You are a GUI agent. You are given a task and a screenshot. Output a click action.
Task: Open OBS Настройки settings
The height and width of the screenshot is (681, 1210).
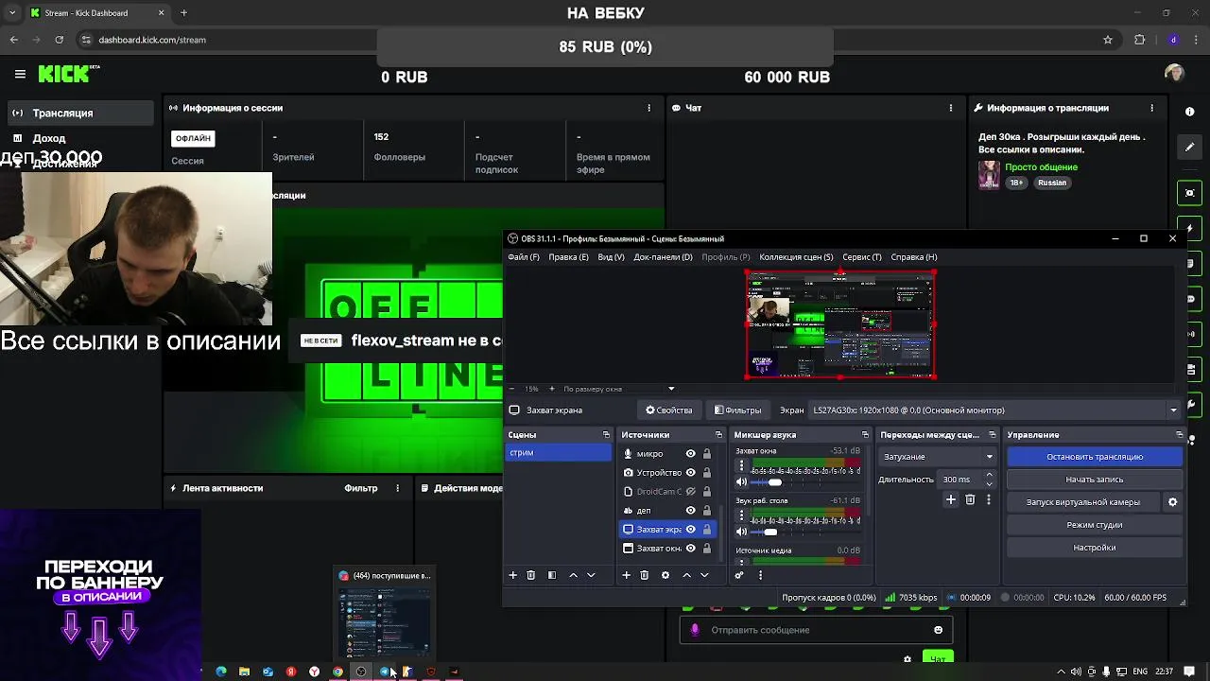(x=1095, y=548)
